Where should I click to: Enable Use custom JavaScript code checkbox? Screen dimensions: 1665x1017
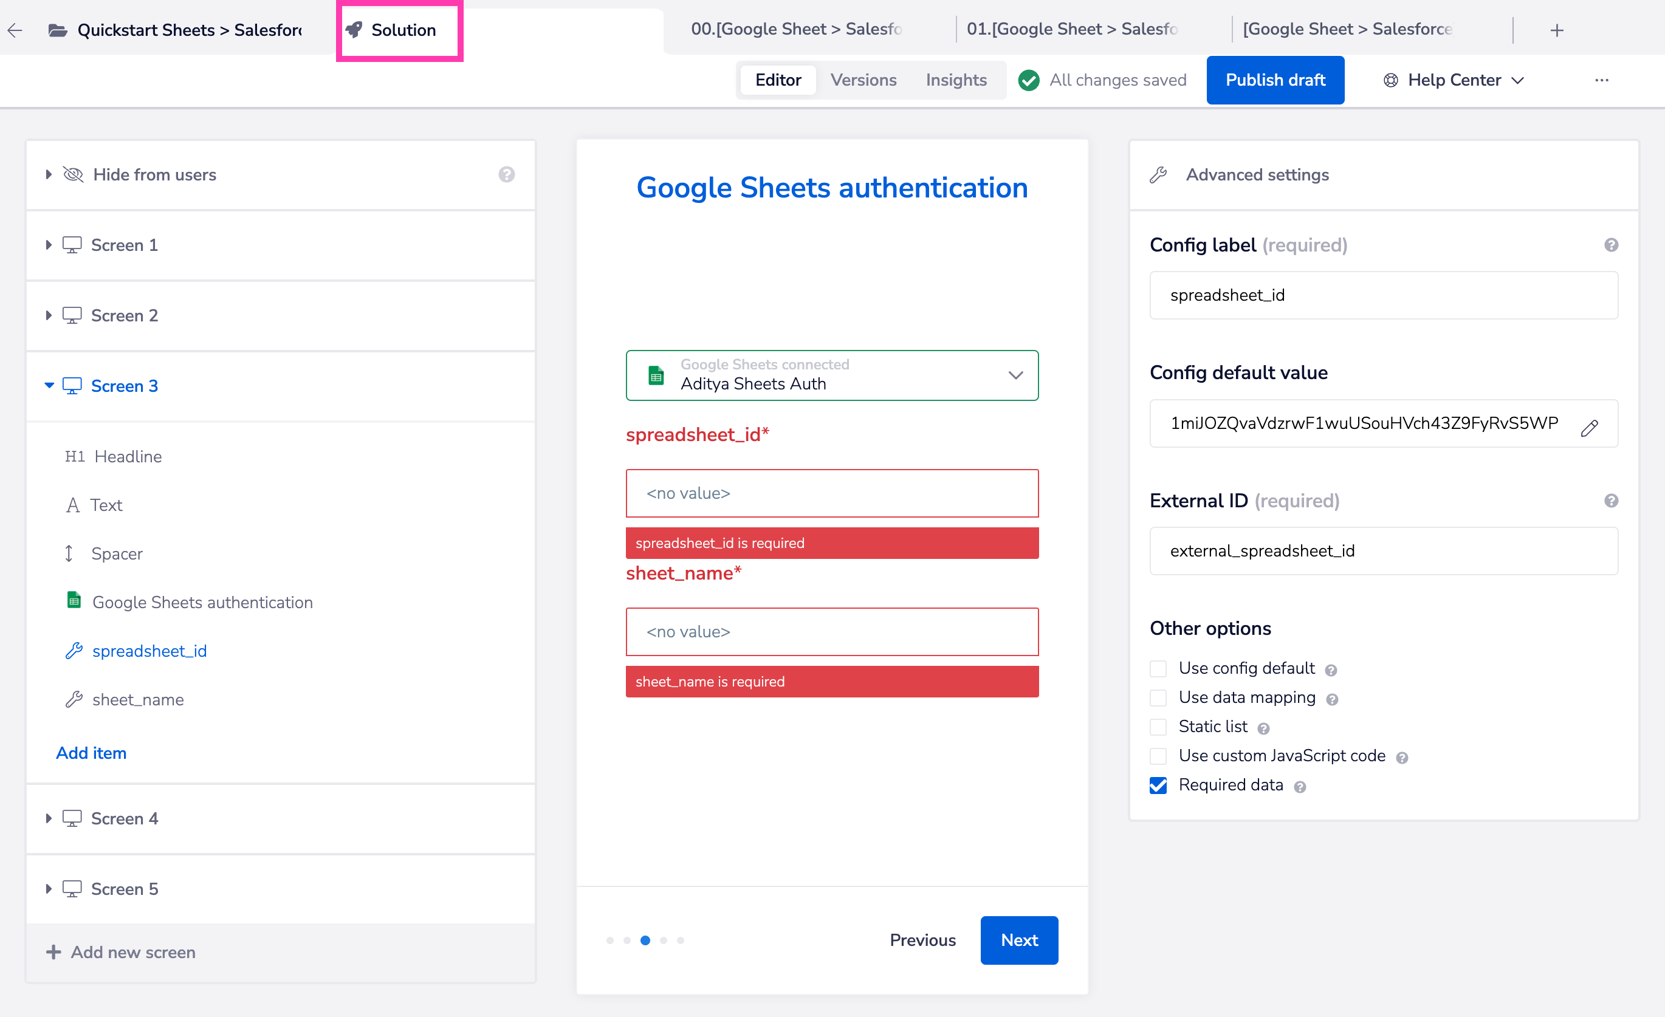pos(1158,756)
